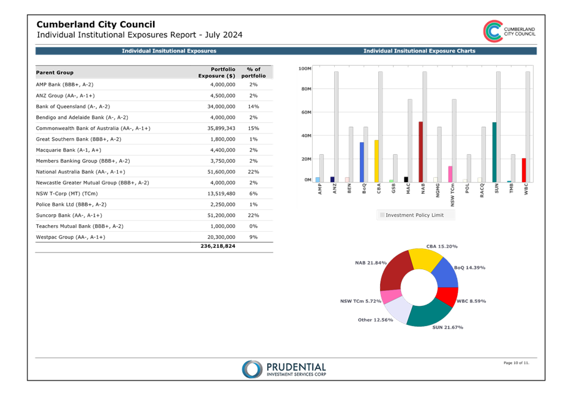
Task: Click the 'NAB 21.84%' pie label
Action: pyautogui.click(x=371, y=263)
